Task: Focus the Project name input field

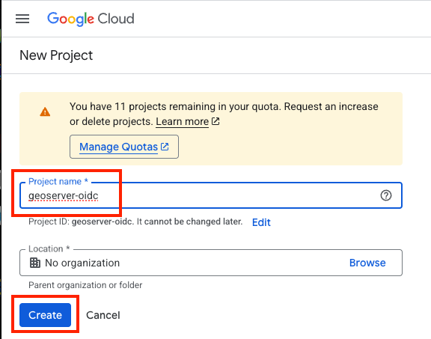Action: coord(211,195)
